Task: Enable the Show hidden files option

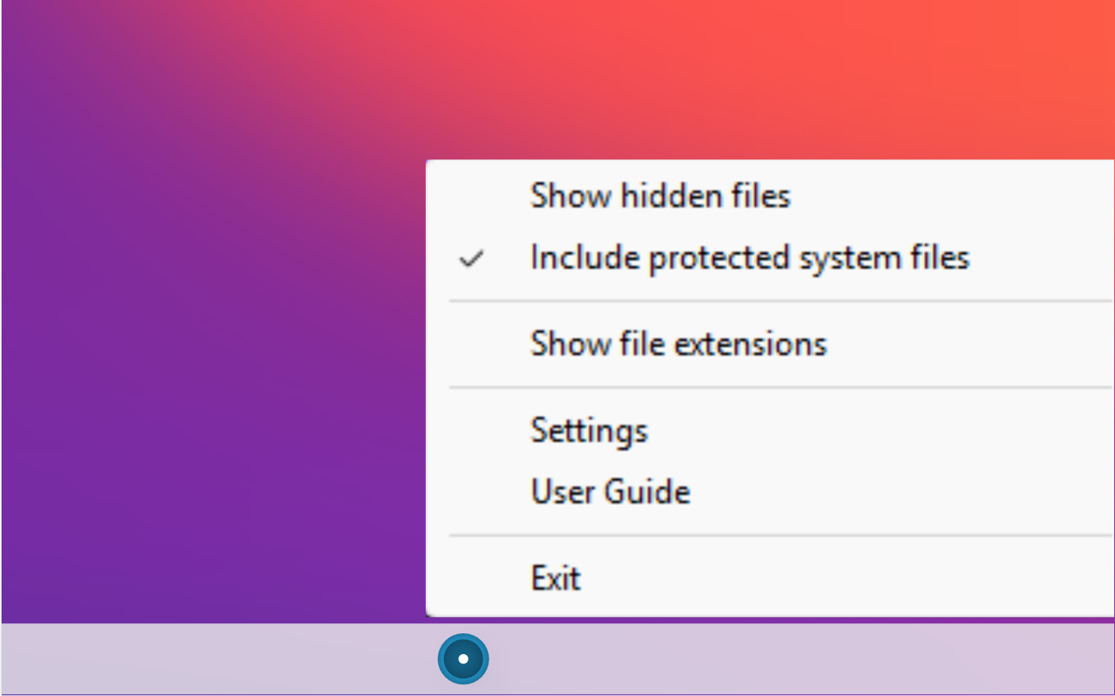Action: [x=660, y=196]
